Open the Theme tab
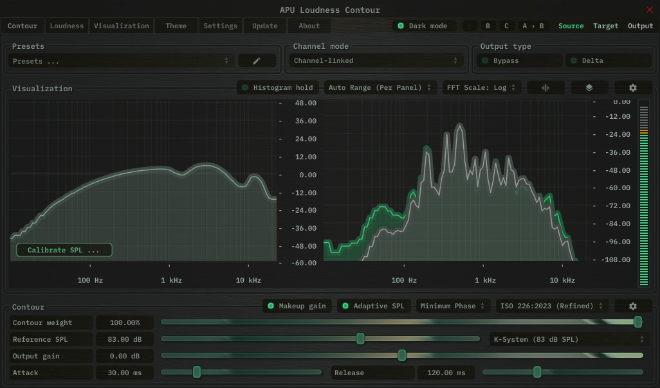Viewport: 660px width, 388px height. tap(176, 26)
